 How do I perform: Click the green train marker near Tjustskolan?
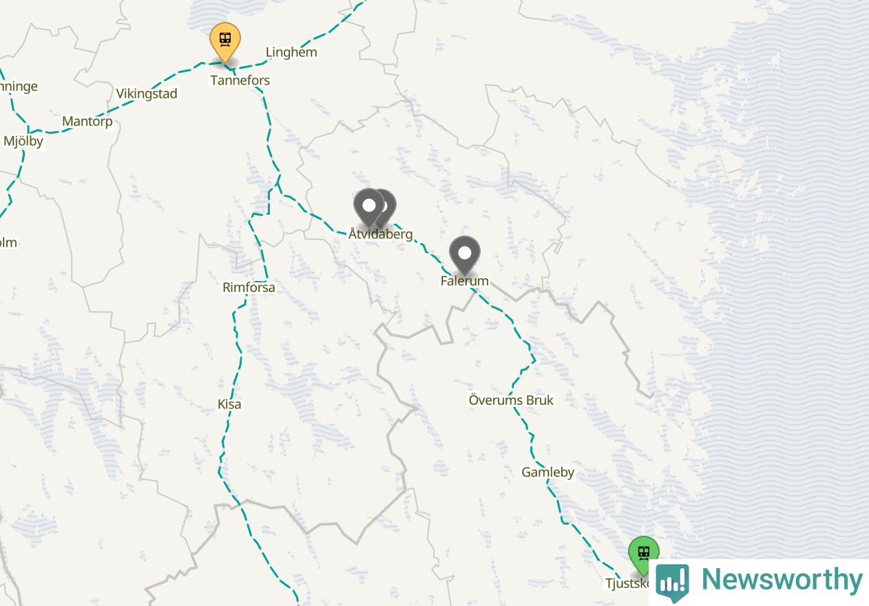[643, 554]
